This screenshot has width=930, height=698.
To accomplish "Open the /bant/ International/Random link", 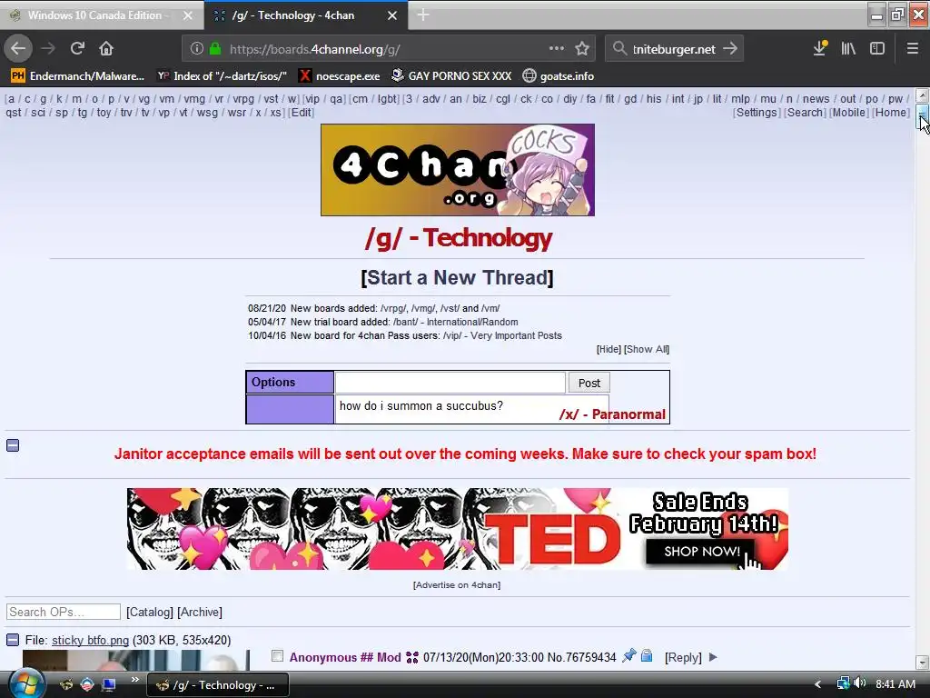I will [456, 322].
